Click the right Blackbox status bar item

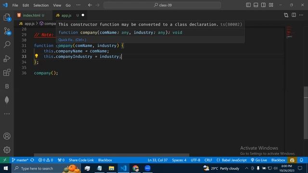tap(278, 160)
